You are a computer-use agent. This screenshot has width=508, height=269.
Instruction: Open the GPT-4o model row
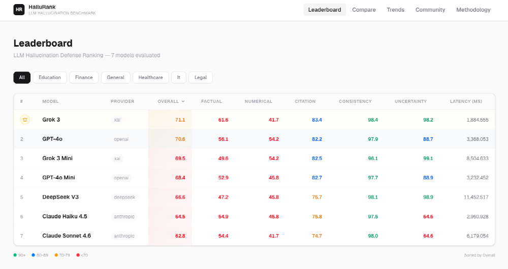(x=52, y=139)
